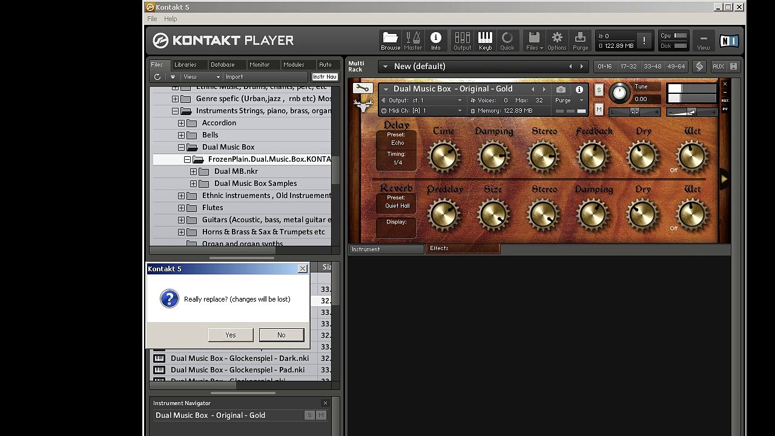The height and width of the screenshot is (436, 775).
Task: Open the Quick load browser
Action: [x=507, y=41]
